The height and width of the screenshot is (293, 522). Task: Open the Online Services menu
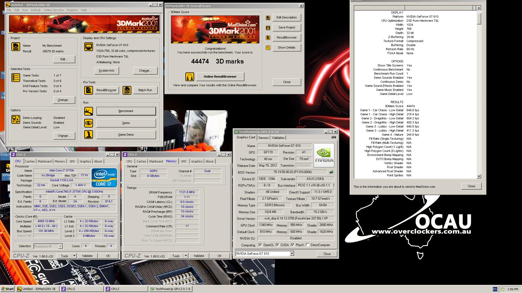[54, 10]
